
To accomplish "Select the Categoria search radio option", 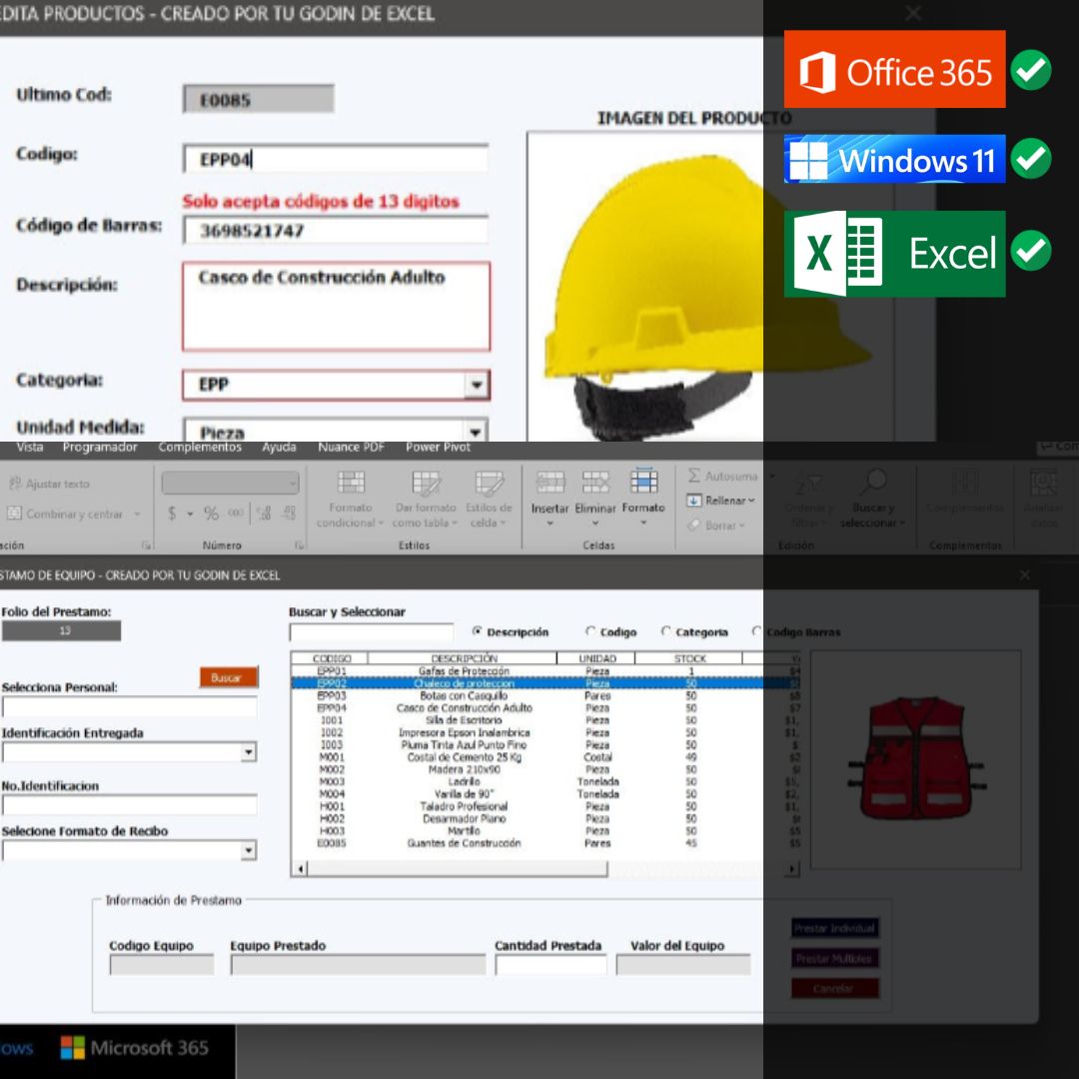I will 665,631.
